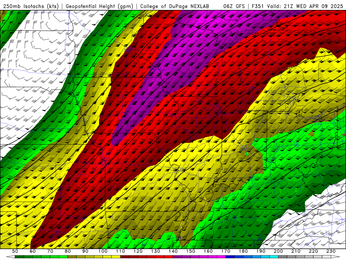This screenshot has height=259, width=346.
Task: Click the bright yellow colorbar segment before 110
Action: (116, 257)
